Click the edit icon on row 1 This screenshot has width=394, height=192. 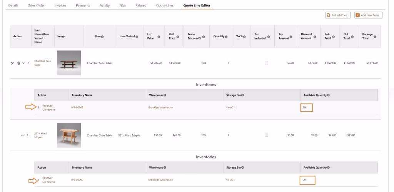pos(12,63)
